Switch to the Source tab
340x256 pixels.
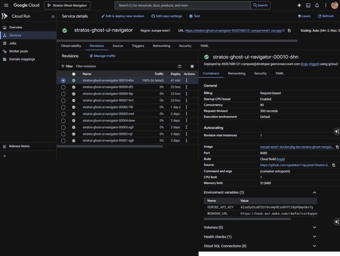point(118,46)
